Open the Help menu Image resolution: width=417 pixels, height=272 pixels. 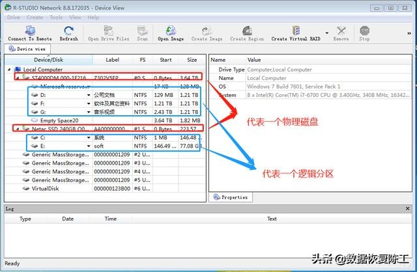93,18
